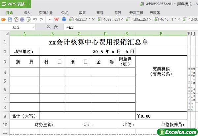This screenshot has width=198, height=136.
Task: Select column B header
Action: coord(53,34)
